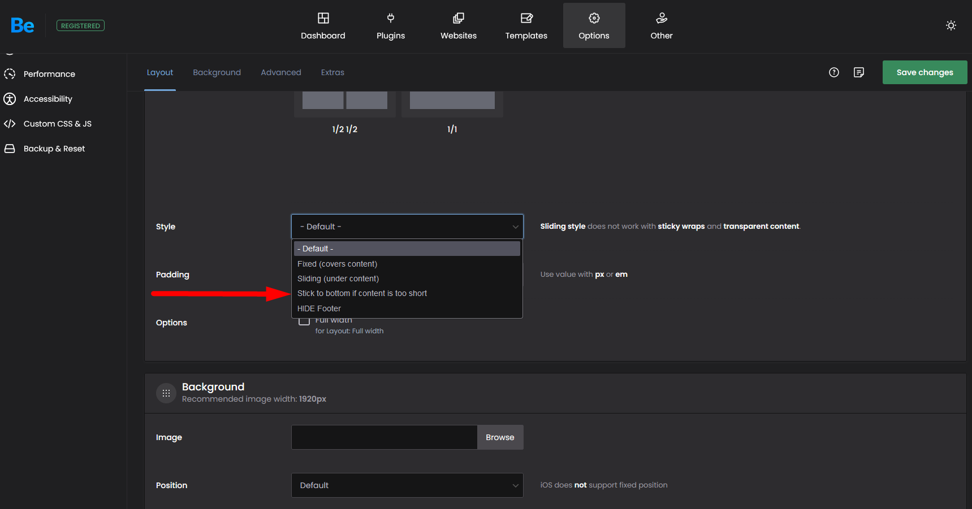Screen dimensions: 972x509
Task: Click the Templates edit icon
Action: [x=526, y=18]
